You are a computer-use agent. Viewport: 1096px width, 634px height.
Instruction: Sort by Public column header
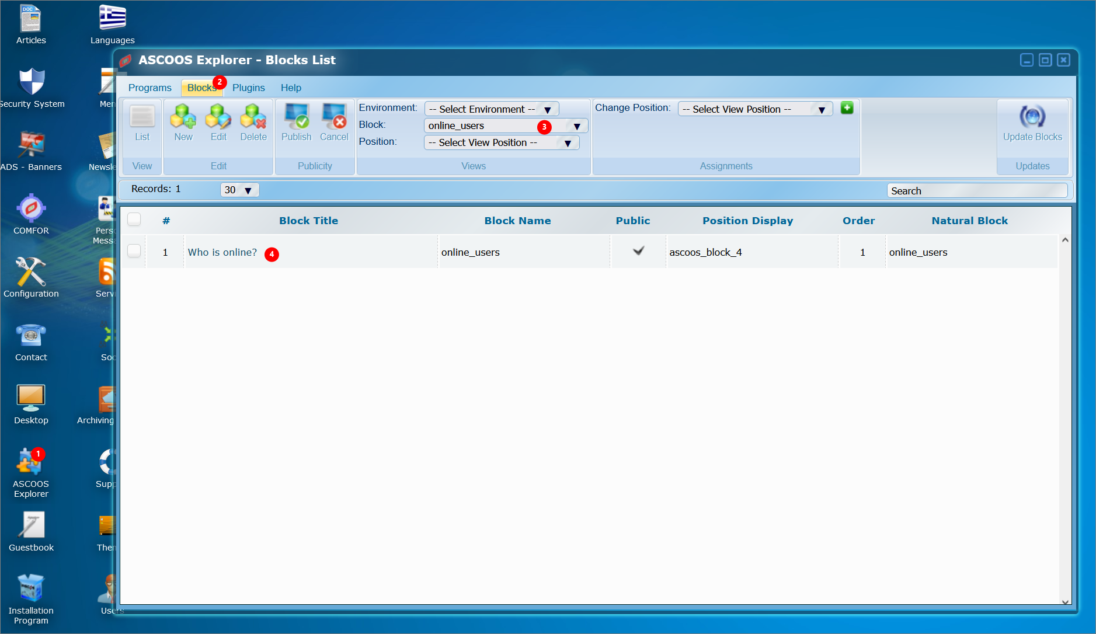click(632, 221)
